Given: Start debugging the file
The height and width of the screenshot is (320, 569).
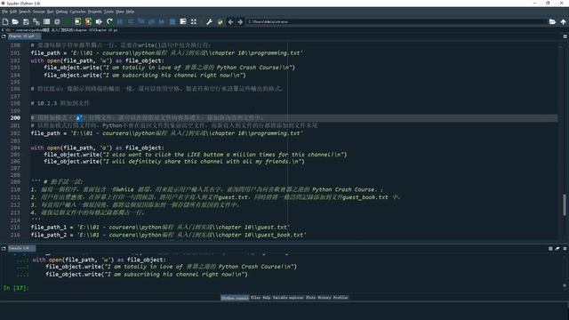Looking at the screenshot, I should click(x=120, y=21).
